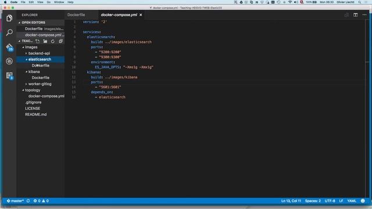Split the editor with the split icon

point(355,15)
